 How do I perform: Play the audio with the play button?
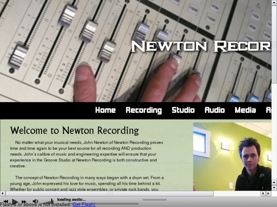pyautogui.click(x=15, y=202)
